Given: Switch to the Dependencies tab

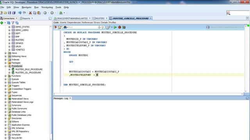Looking at the screenshot, I should click(x=74, y=23).
